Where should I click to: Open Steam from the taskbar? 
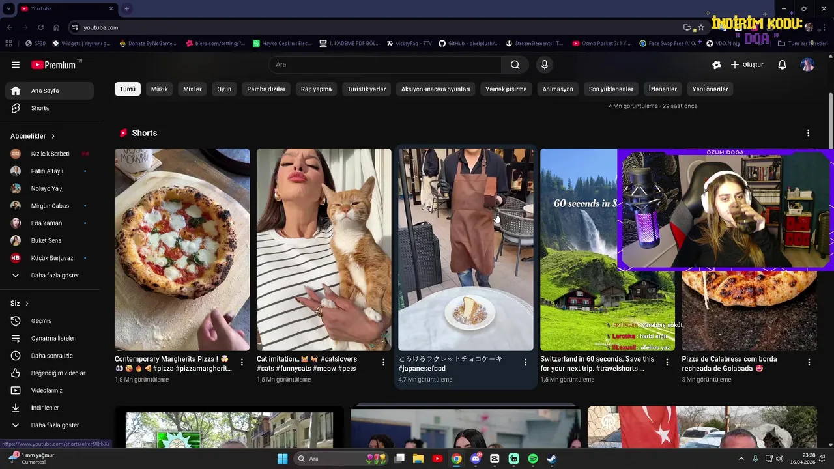click(552, 459)
